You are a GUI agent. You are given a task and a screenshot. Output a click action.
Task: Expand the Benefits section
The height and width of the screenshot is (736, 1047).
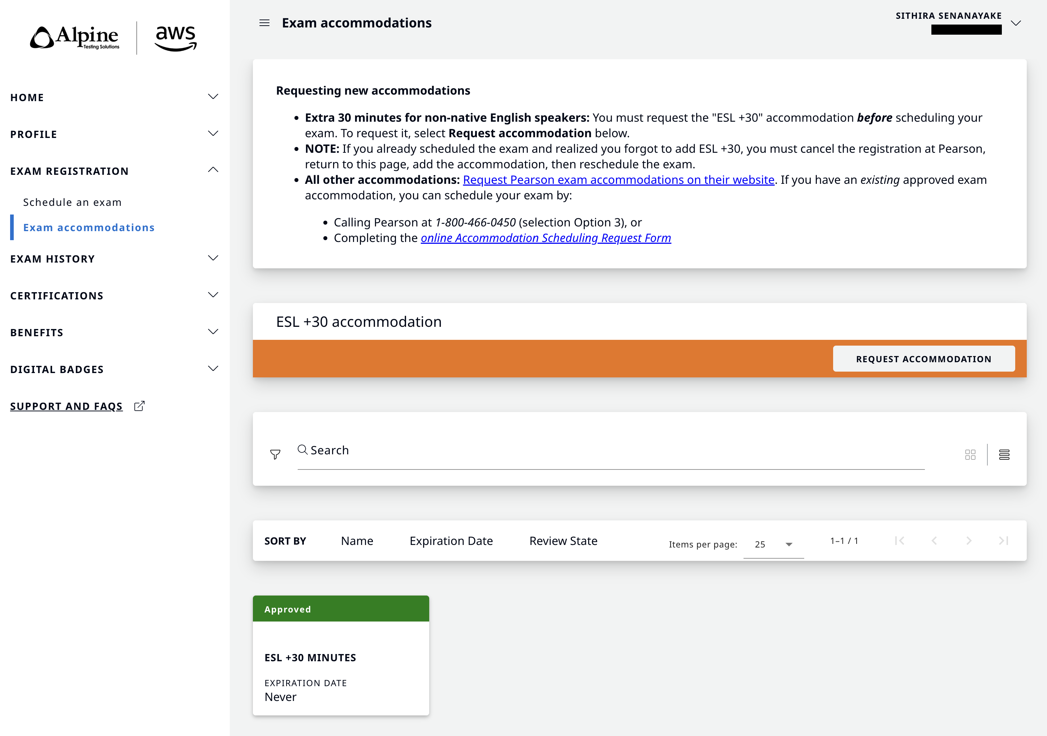point(213,332)
